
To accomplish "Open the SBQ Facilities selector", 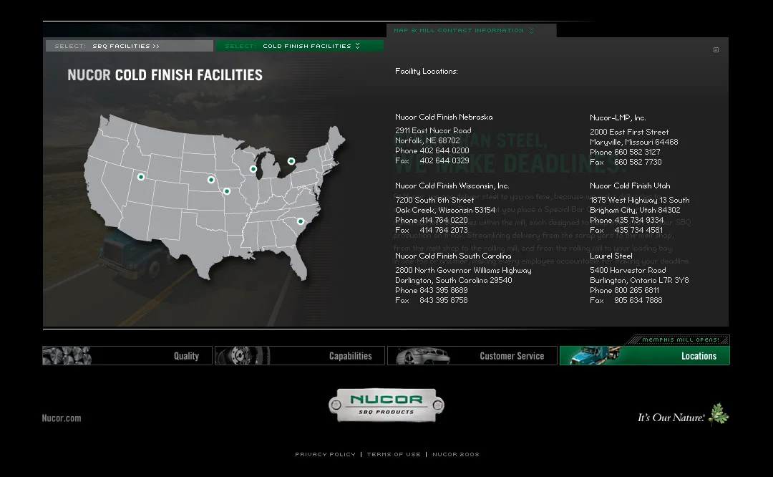I will (129, 46).
